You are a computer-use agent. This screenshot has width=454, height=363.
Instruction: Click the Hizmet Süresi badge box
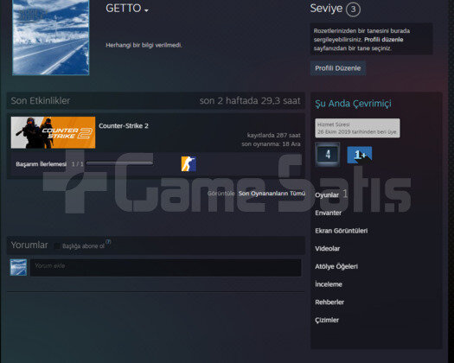click(x=358, y=128)
